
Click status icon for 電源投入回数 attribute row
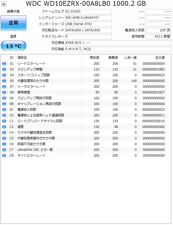click(4, 110)
